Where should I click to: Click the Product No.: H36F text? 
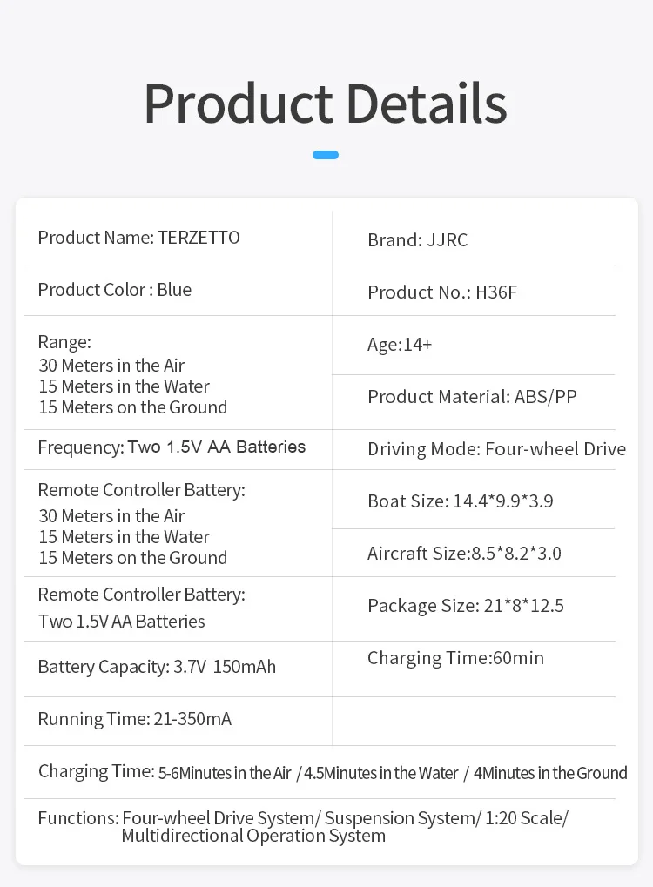441,292
